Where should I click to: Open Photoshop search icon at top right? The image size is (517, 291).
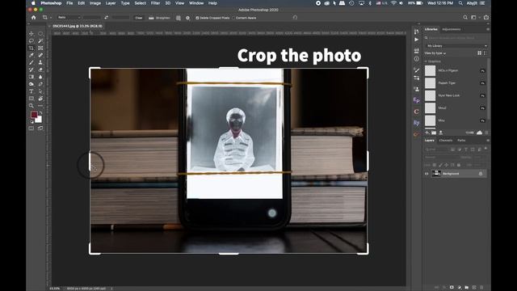coord(465,18)
